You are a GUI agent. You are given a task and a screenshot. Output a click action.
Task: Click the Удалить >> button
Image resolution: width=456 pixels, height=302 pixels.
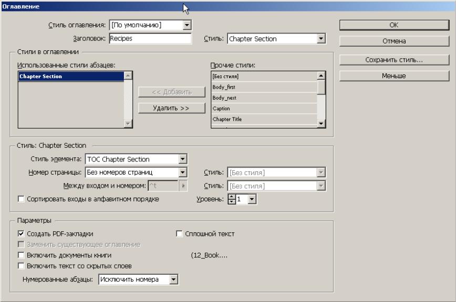(172, 108)
